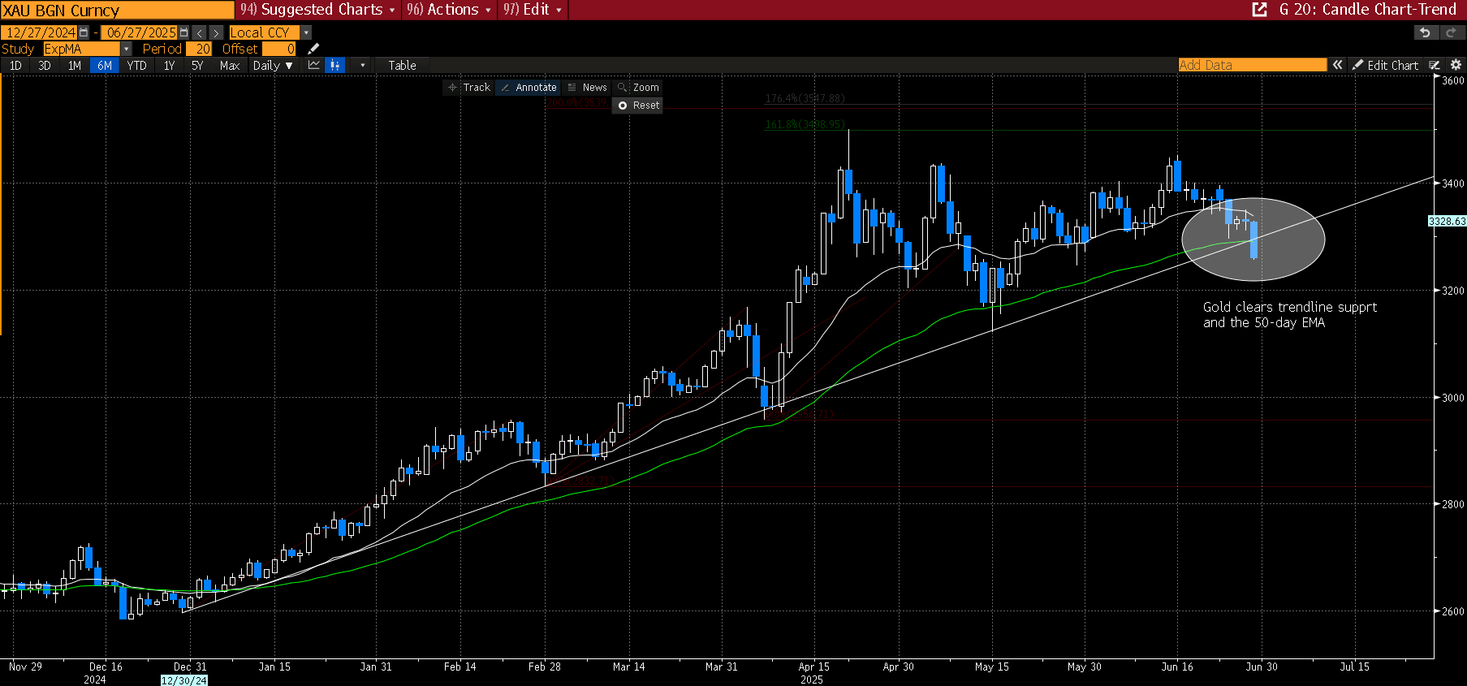Open the Local CCY currency dropdown
Viewport: 1467px width, 686px height.
[306, 32]
